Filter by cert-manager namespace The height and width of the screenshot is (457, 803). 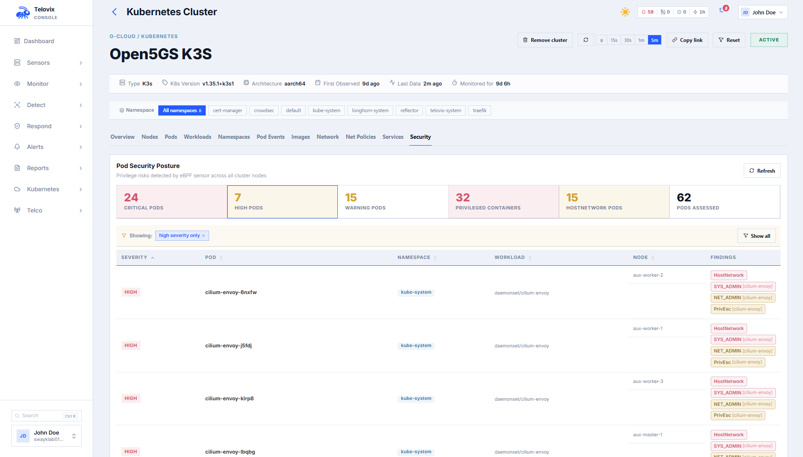(x=228, y=110)
